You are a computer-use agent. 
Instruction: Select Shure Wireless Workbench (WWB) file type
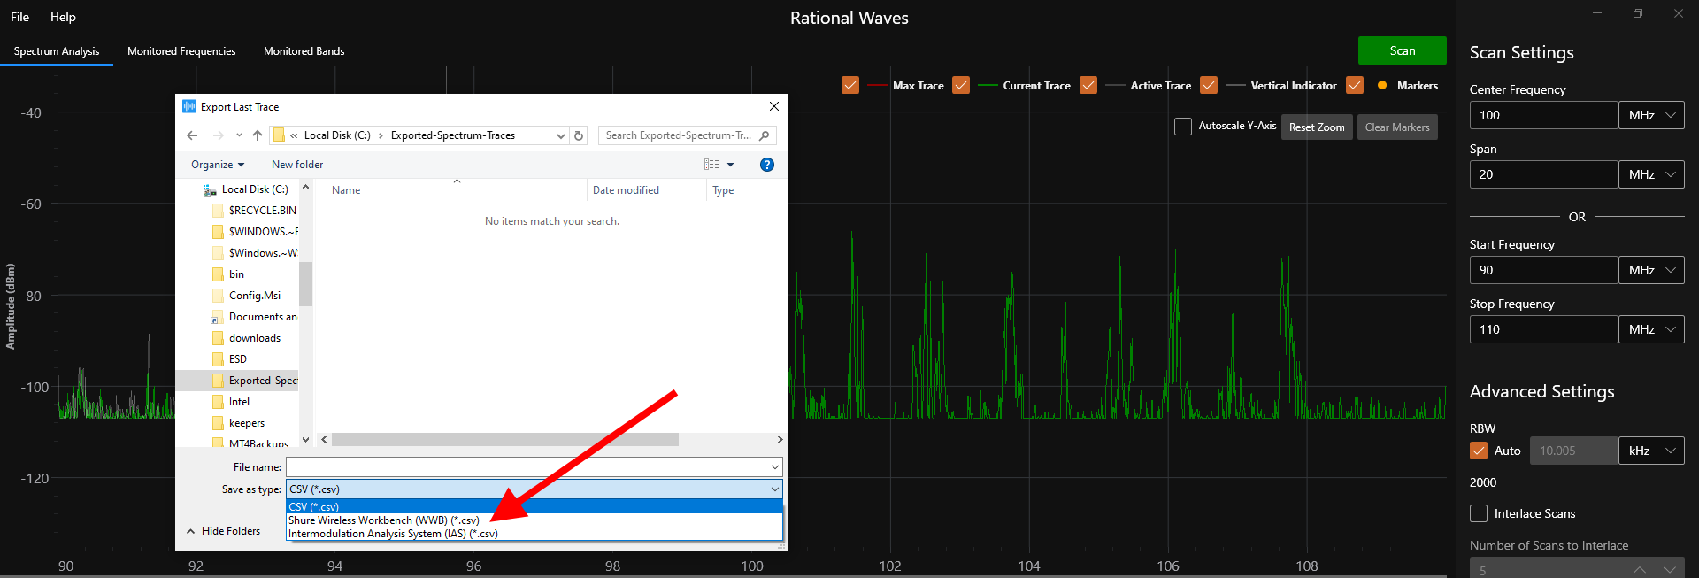(x=384, y=520)
